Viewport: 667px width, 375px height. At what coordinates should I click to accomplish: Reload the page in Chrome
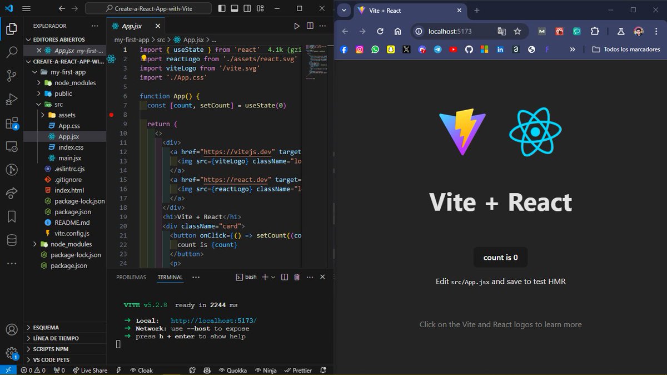pyautogui.click(x=380, y=32)
